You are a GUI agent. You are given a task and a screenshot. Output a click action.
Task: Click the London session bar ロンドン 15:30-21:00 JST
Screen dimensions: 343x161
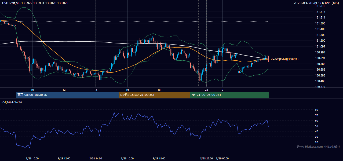click(x=154, y=95)
